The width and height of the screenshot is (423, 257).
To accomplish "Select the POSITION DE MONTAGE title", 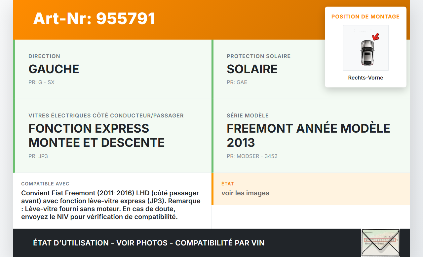I will point(365,16).
